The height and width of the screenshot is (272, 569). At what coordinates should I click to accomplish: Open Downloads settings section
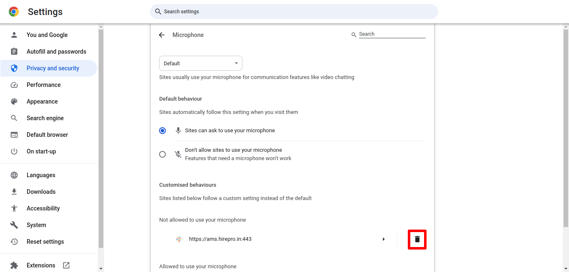(49, 192)
